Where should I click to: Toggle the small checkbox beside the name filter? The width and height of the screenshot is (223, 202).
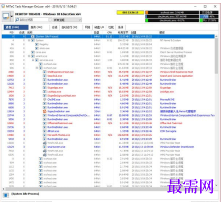click(50, 20)
